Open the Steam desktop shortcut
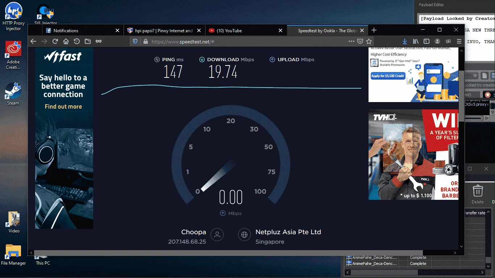This screenshot has width=495, height=278. point(13,93)
